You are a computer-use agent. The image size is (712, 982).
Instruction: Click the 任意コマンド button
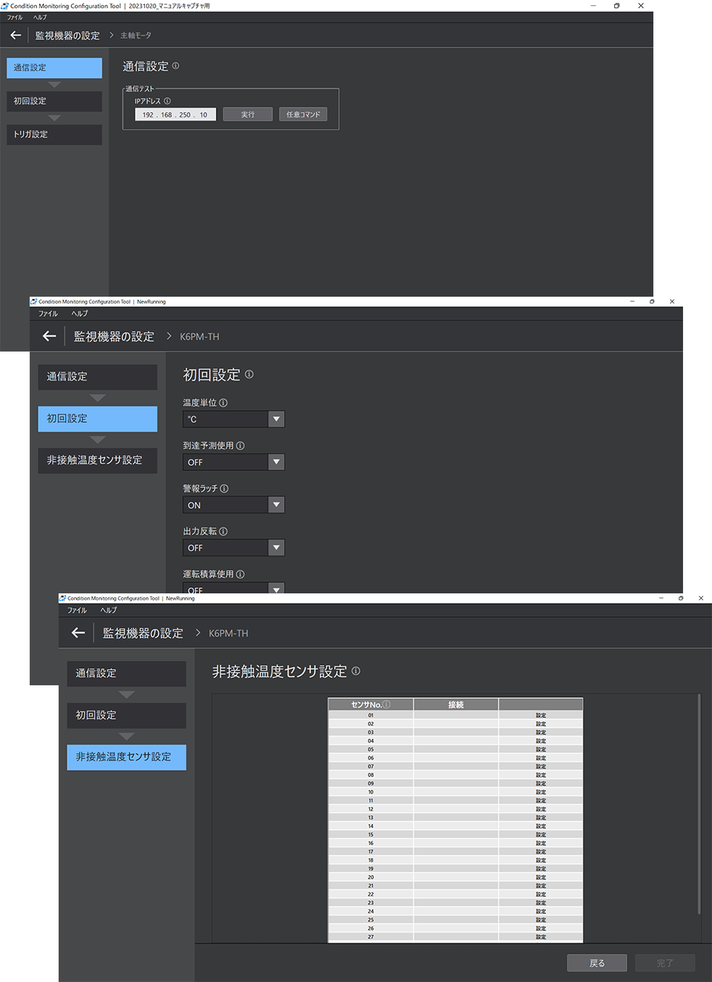pyautogui.click(x=303, y=114)
